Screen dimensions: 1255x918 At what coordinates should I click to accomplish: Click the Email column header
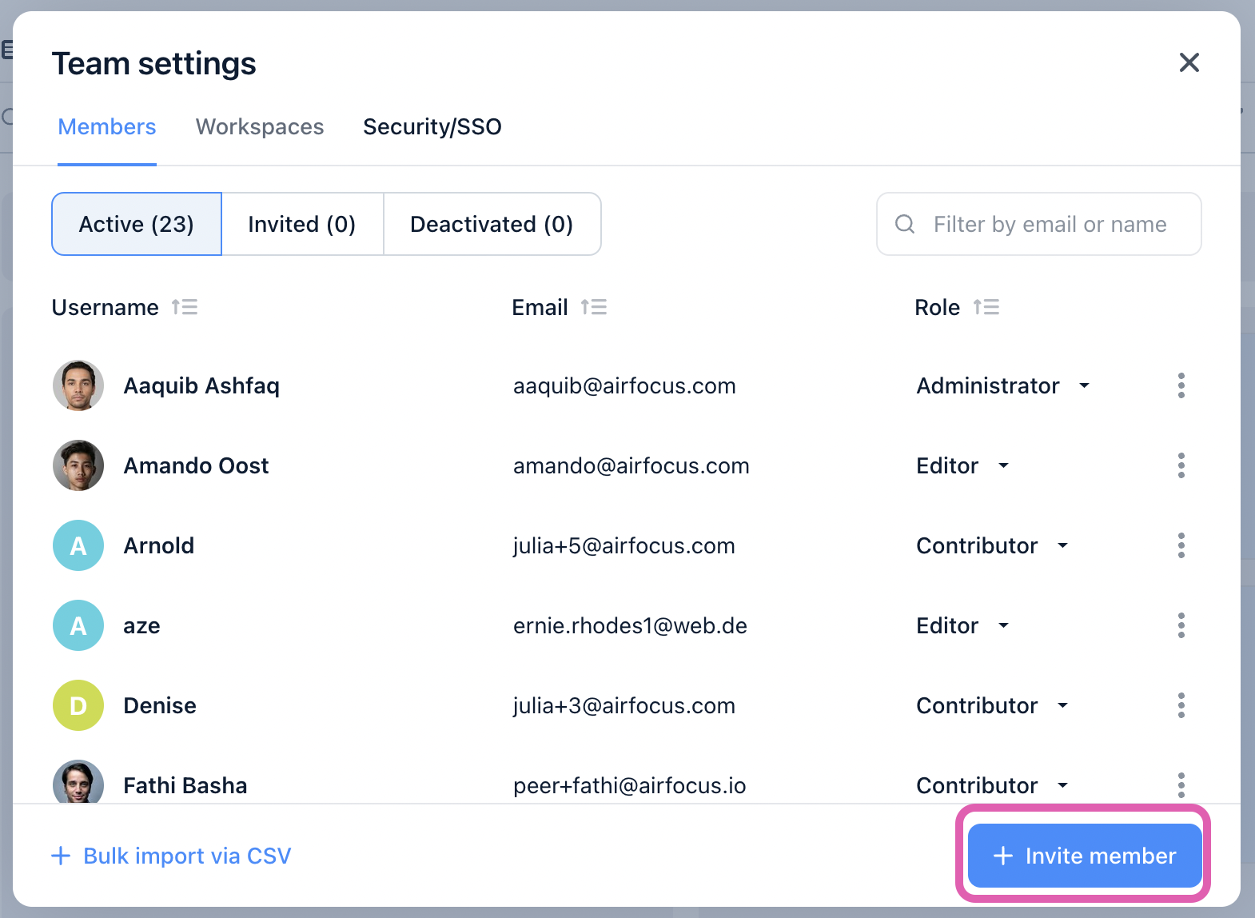point(540,307)
